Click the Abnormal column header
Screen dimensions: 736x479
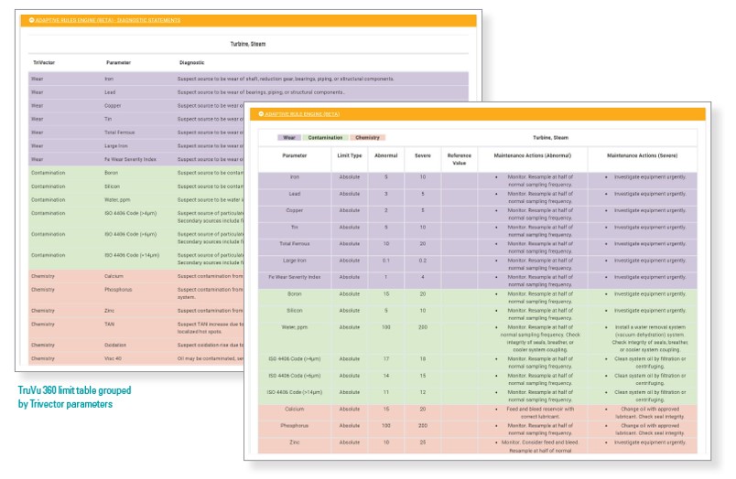(x=386, y=155)
